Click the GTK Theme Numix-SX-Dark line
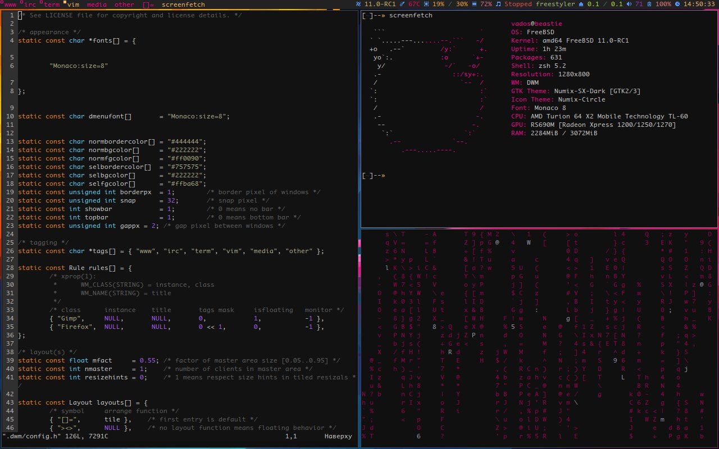The image size is (719, 449). click(x=576, y=91)
